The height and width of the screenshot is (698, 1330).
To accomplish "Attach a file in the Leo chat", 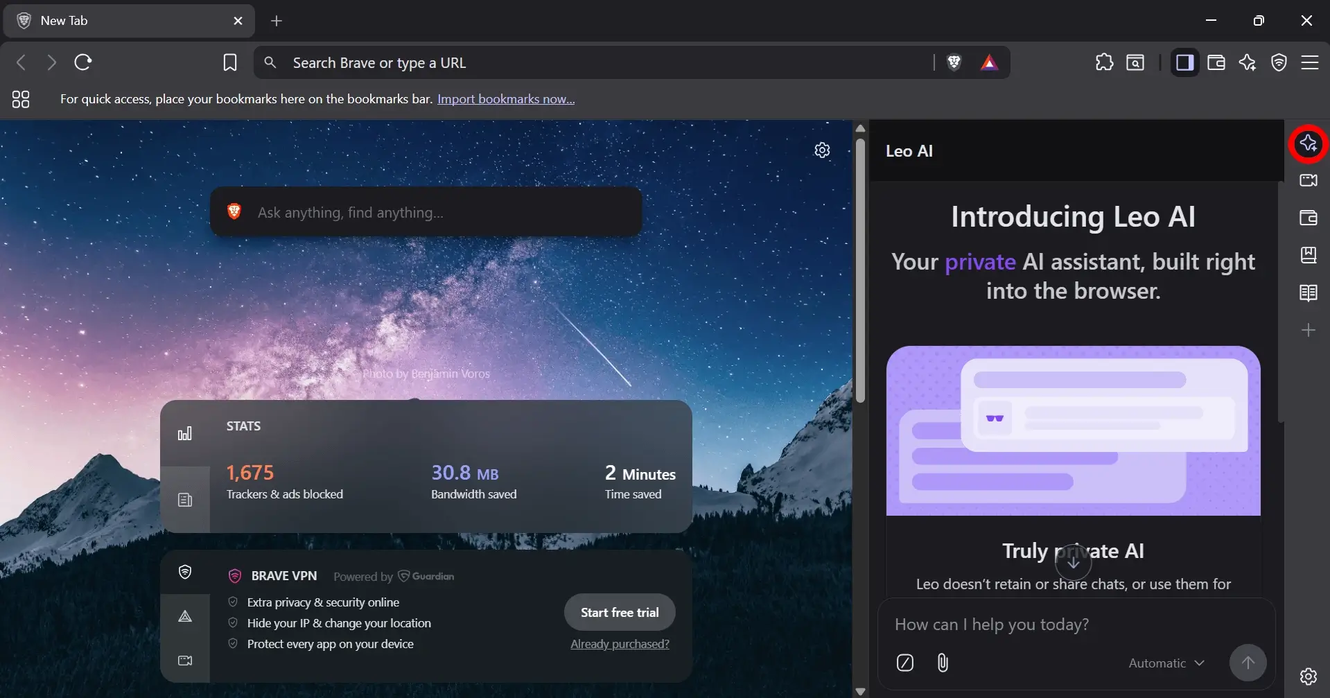I will point(943,663).
